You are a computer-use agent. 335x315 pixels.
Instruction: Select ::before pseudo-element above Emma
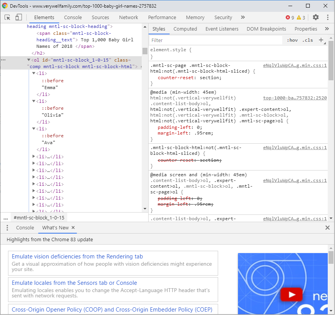(x=53, y=81)
